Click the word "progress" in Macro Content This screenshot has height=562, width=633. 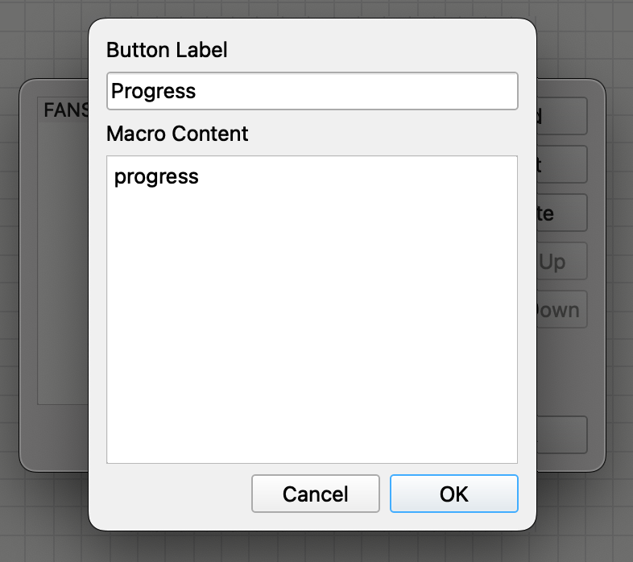click(x=156, y=176)
